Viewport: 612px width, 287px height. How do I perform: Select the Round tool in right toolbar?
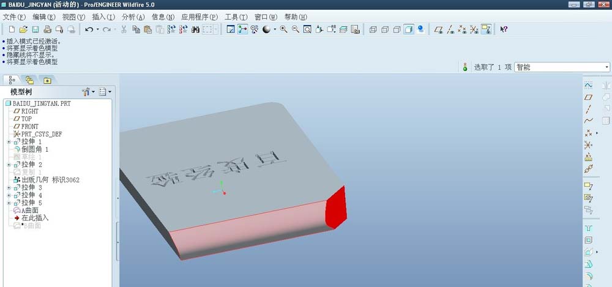588,277
